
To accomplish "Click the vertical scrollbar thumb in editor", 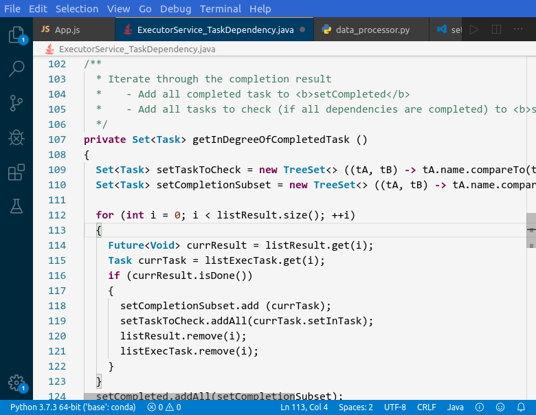I will click(531, 230).
